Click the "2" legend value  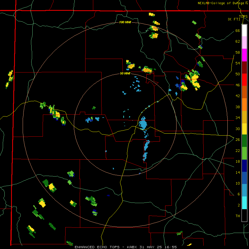(239, 205)
